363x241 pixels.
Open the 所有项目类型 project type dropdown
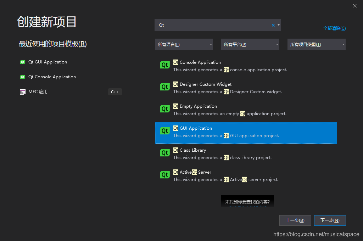[x=317, y=44]
